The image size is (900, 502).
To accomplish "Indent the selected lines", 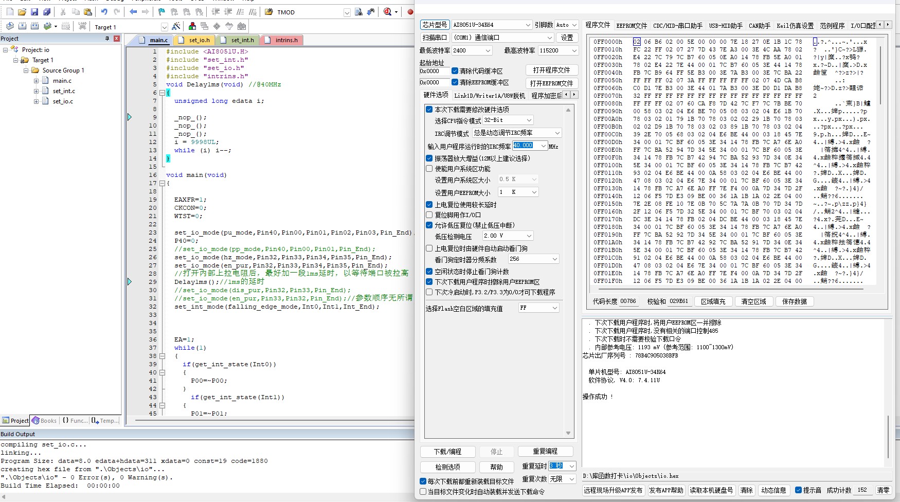I will point(216,12).
